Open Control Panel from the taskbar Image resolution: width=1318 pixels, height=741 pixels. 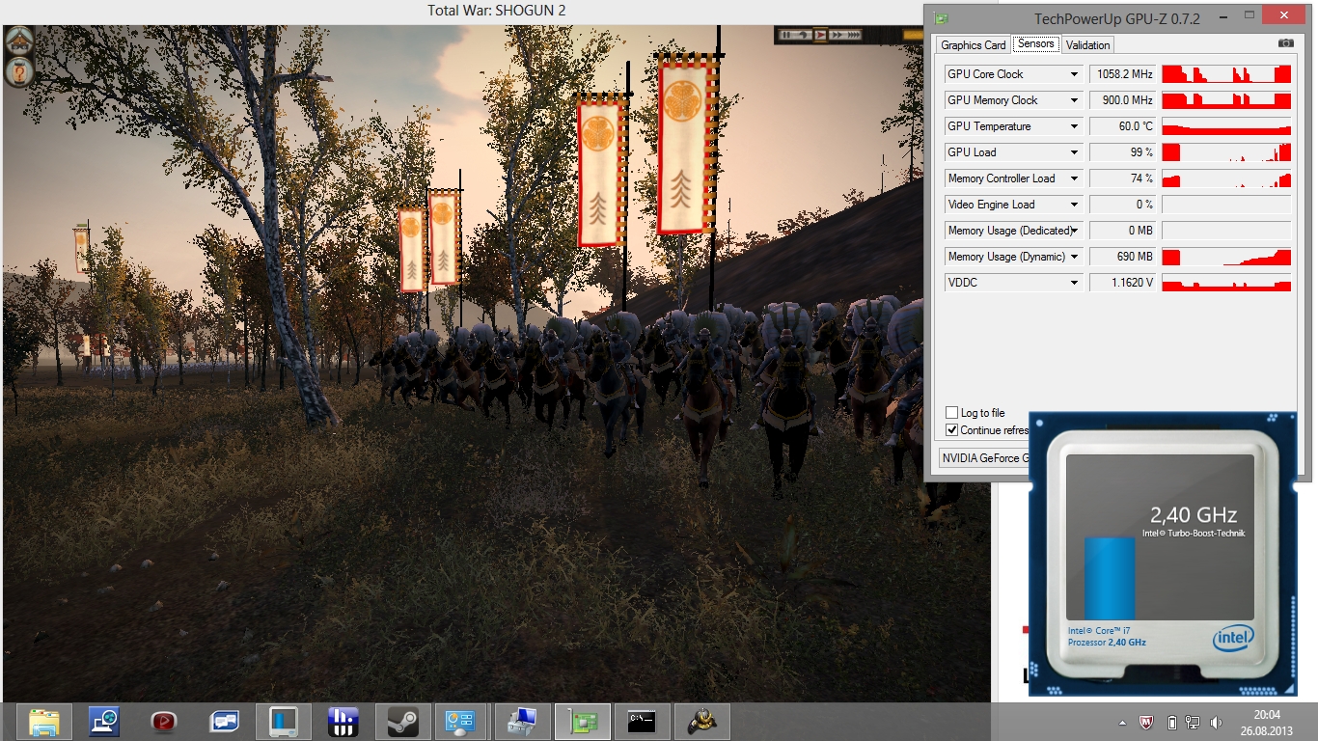point(462,722)
